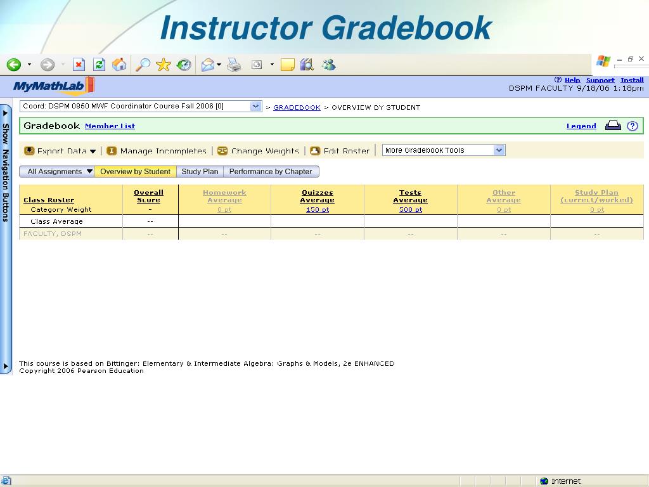The height and width of the screenshot is (487, 649).
Task: Click the Support link
Action: (x=601, y=80)
